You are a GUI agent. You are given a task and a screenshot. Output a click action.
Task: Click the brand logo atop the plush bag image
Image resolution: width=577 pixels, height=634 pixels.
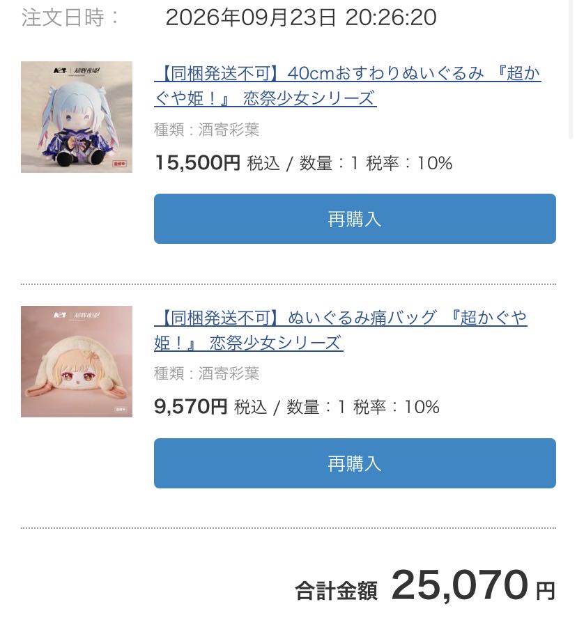click(x=77, y=315)
